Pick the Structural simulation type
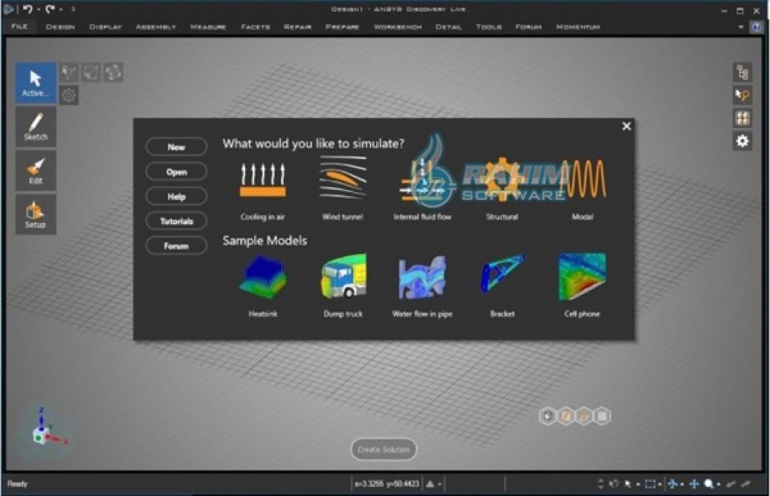 coord(501,183)
